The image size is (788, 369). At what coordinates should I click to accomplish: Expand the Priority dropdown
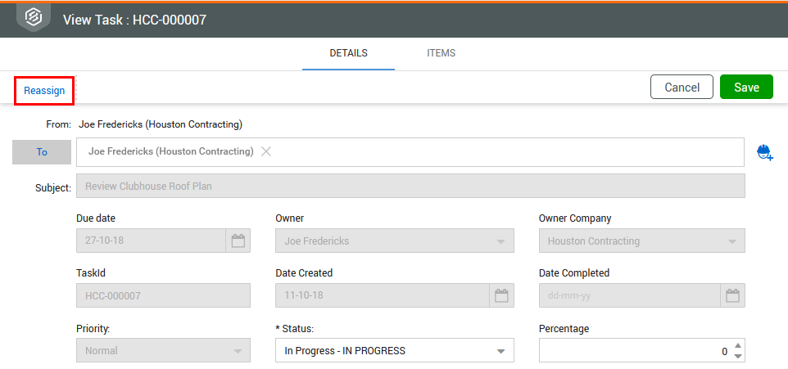coord(238,352)
